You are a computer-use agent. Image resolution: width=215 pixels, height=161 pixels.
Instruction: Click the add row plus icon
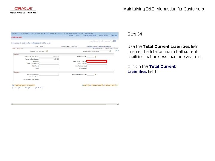pos(116,50)
